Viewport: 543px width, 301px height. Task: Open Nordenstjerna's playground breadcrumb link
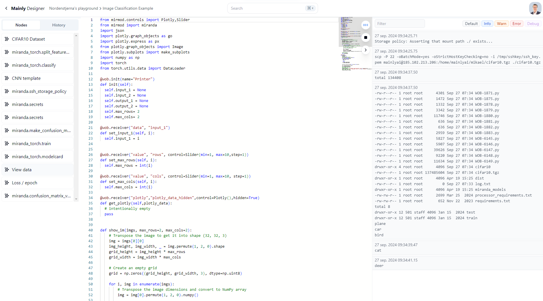tap(73, 8)
